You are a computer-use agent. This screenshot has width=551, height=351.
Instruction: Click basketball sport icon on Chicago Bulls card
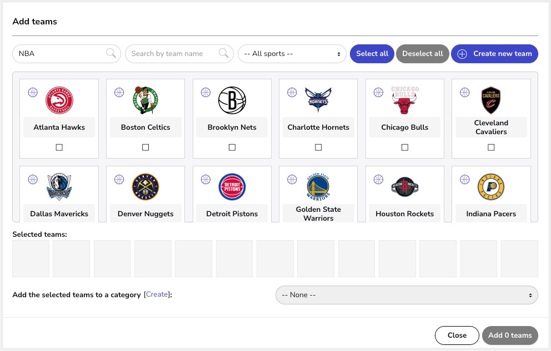point(378,92)
